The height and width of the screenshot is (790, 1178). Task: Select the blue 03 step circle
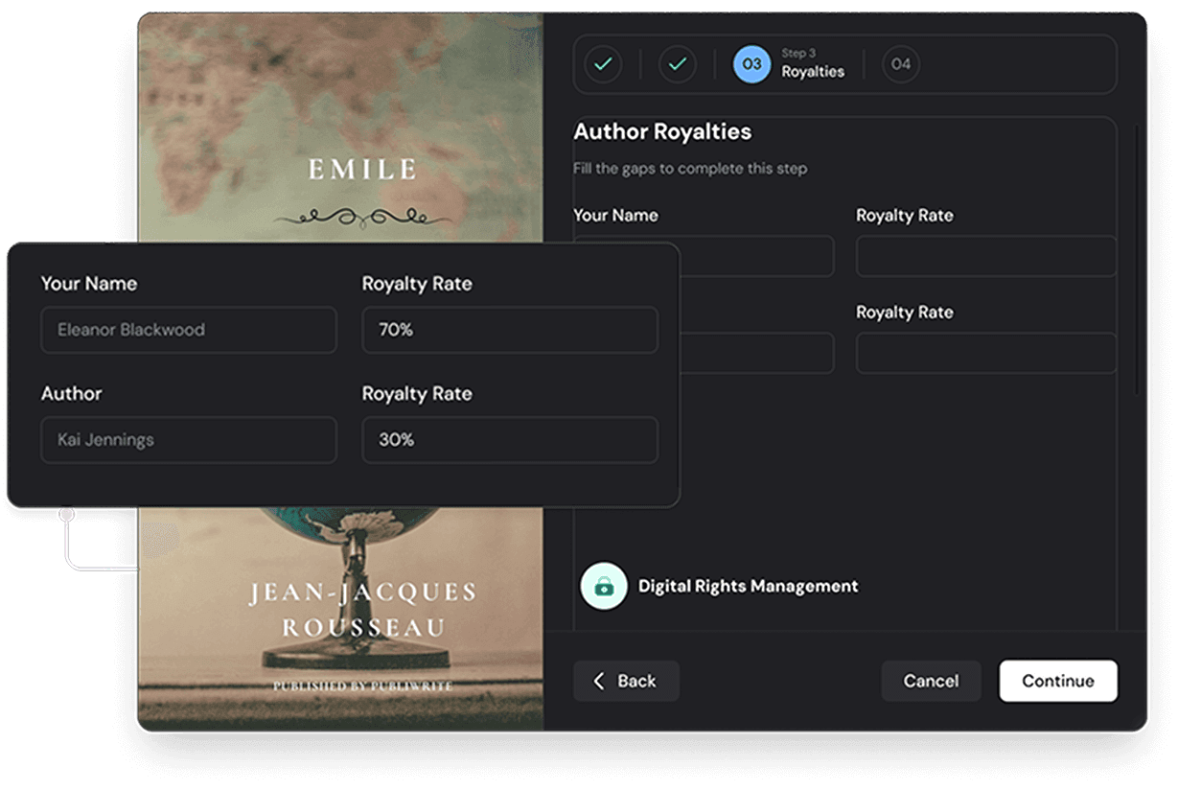click(x=751, y=64)
